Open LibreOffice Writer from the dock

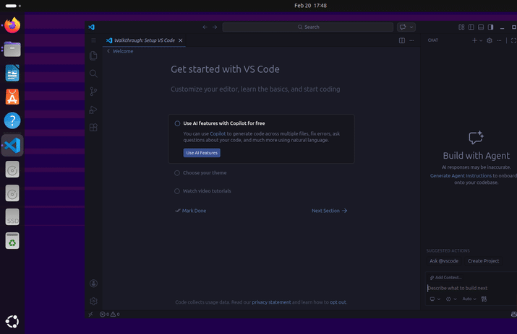point(12,73)
